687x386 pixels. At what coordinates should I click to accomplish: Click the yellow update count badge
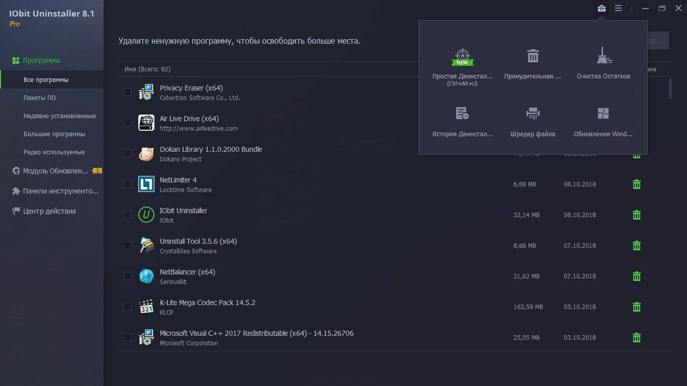[97, 171]
